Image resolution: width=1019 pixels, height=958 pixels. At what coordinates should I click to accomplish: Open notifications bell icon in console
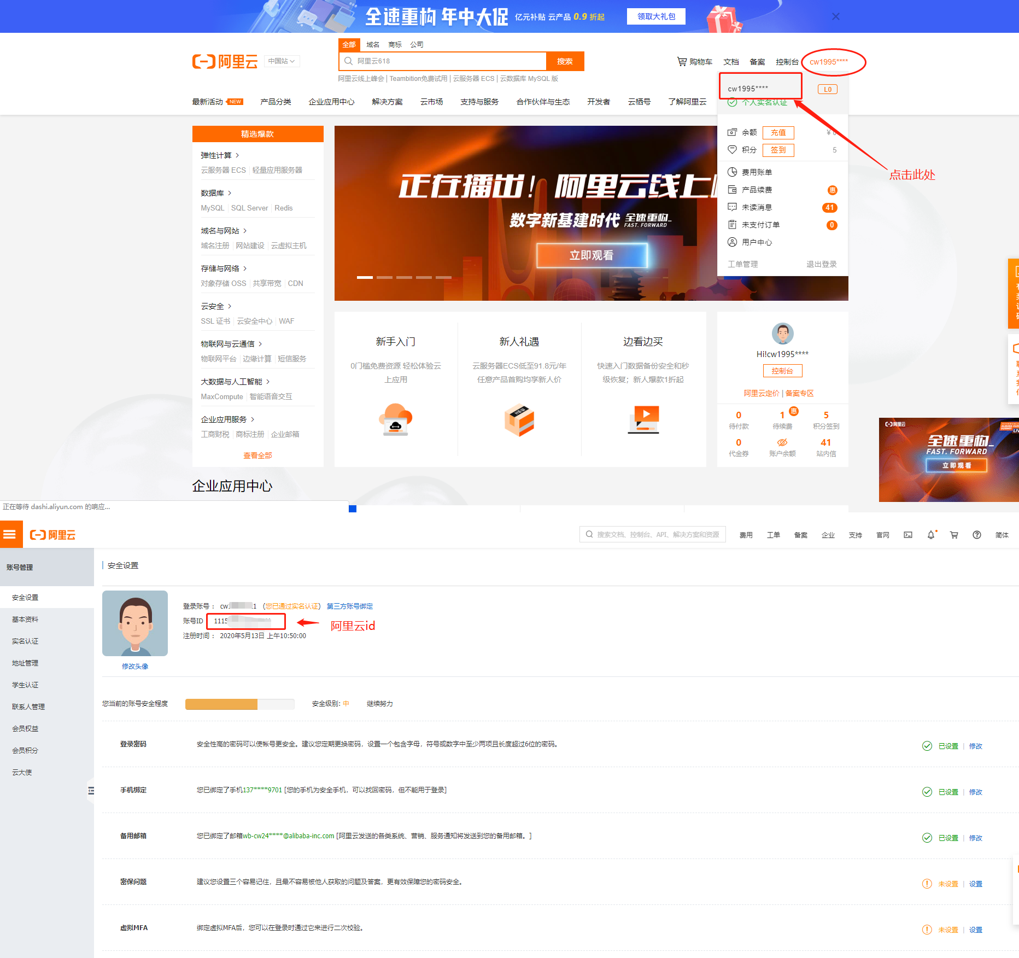(931, 535)
